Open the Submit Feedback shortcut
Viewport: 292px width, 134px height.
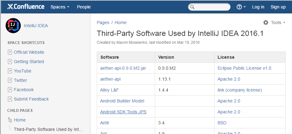(x=31, y=99)
